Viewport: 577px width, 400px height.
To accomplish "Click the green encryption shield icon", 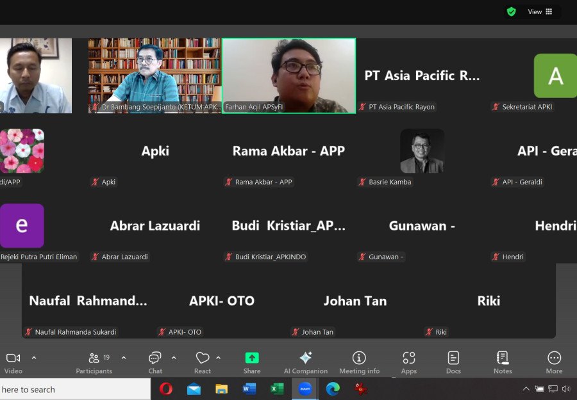I will click(x=511, y=12).
